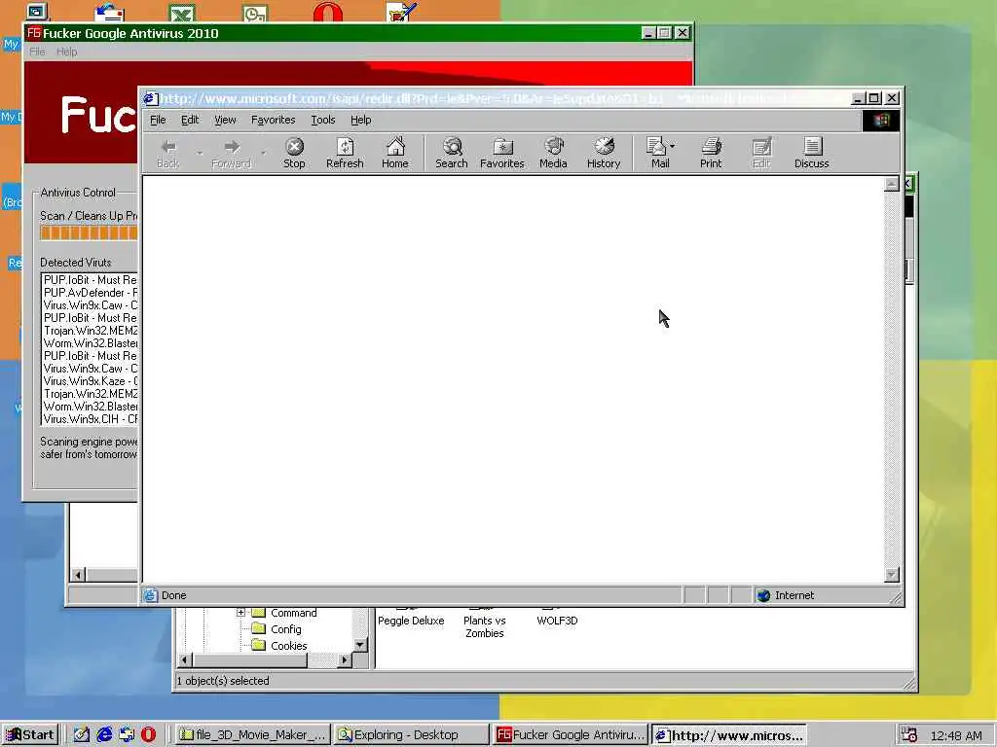997x747 pixels.
Task: Open the View menu
Action: click(x=225, y=120)
